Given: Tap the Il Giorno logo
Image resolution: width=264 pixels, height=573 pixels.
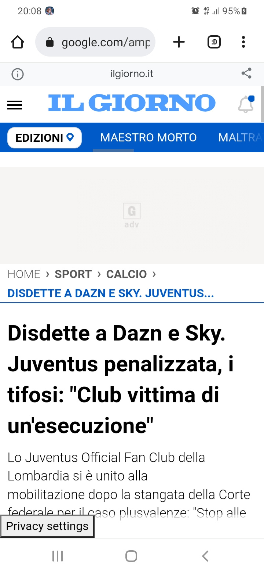Looking at the screenshot, I should [132, 103].
